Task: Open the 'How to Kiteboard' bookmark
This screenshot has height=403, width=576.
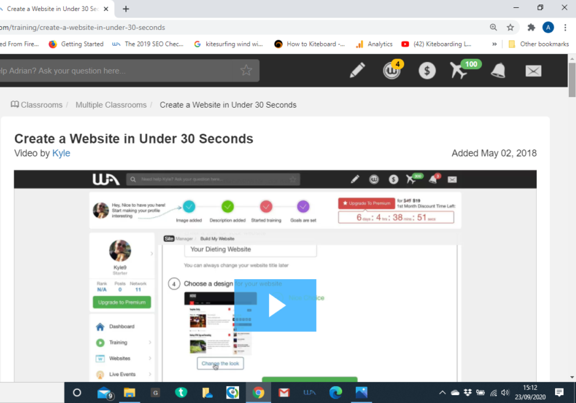Action: click(x=310, y=44)
